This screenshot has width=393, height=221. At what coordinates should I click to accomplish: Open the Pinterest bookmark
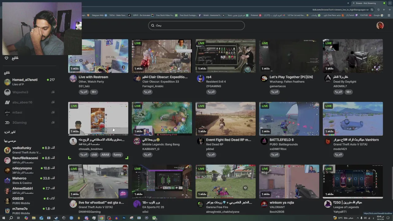(x=256, y=15)
